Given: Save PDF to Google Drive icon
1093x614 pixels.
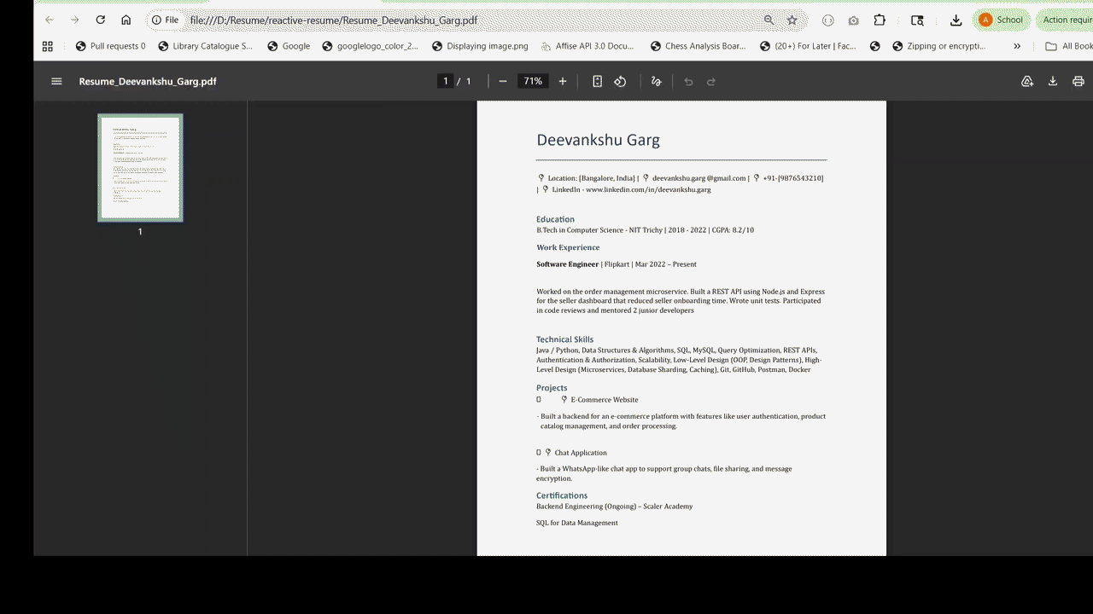Looking at the screenshot, I should pos(1027,81).
